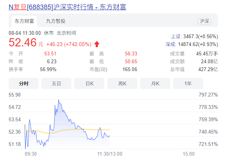
Task: Click the 沪深 market badge
Action: (204, 21)
